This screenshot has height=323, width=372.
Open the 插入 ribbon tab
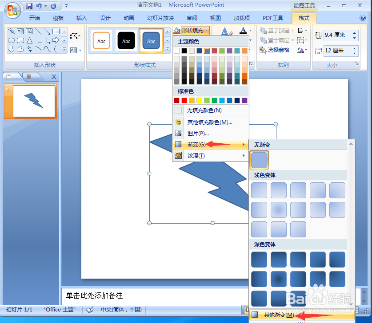(82, 18)
